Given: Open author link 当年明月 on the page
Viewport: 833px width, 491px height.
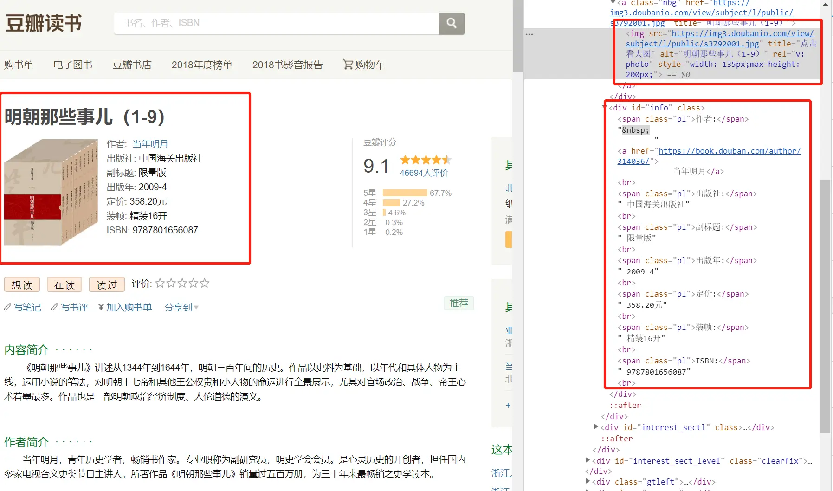Looking at the screenshot, I should tap(150, 144).
